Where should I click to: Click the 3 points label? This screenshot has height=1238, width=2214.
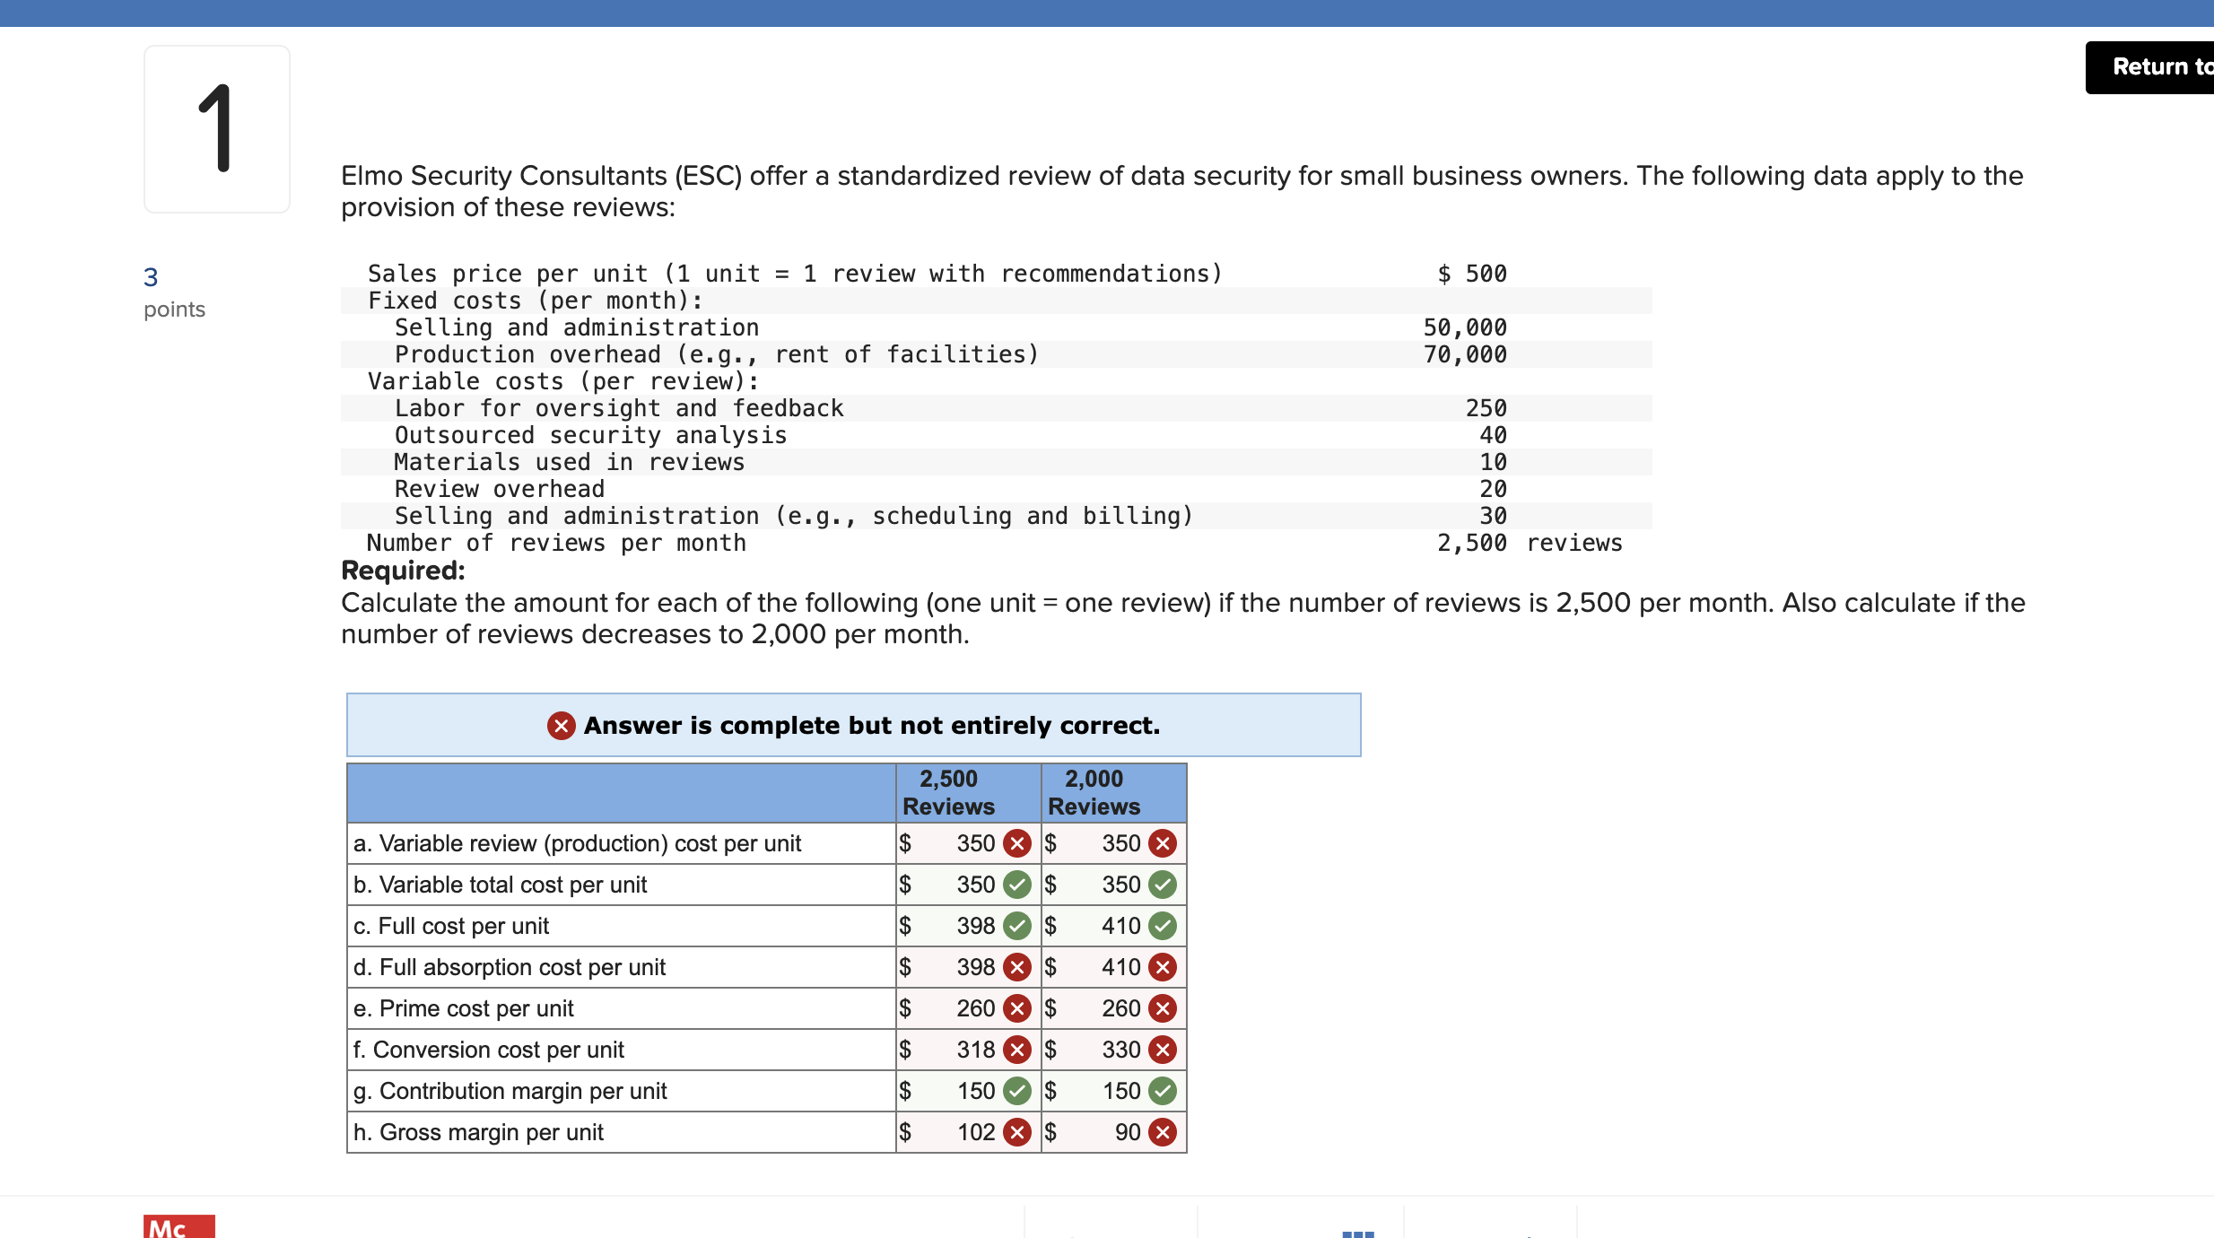(x=174, y=292)
